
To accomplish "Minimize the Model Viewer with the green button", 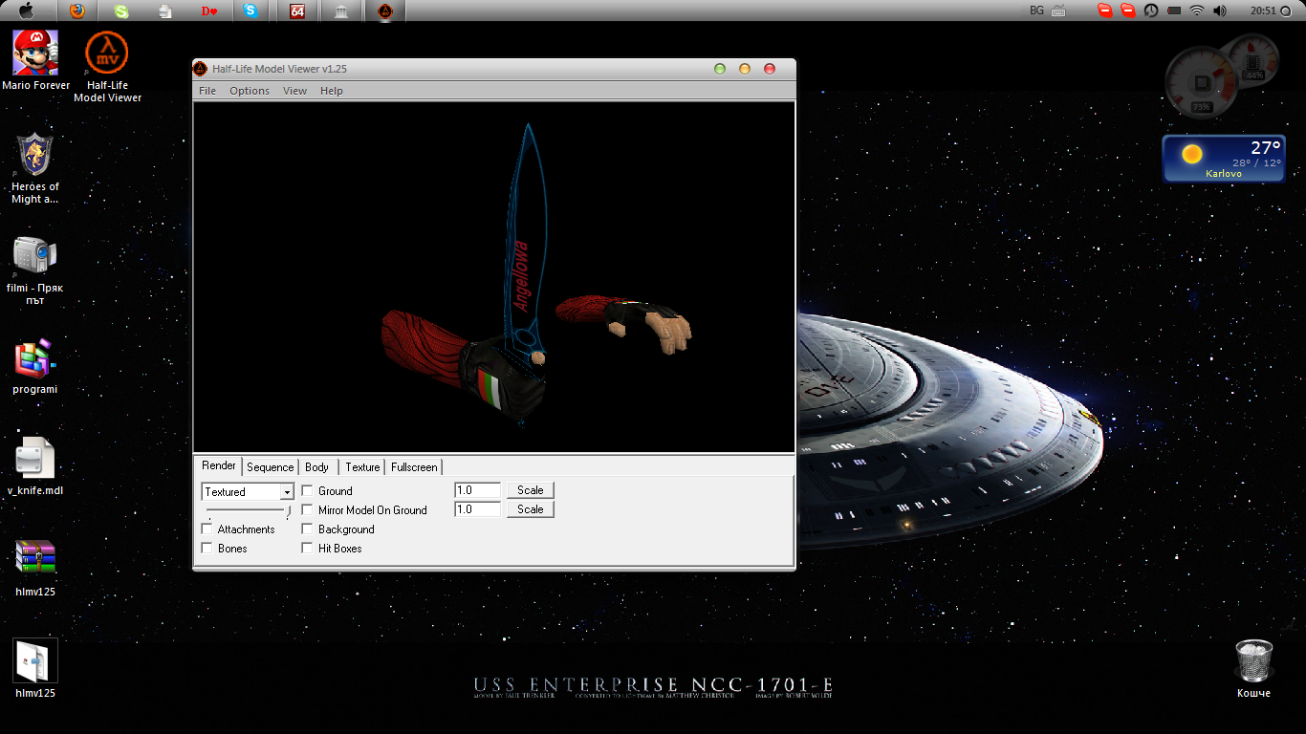I will [x=720, y=69].
